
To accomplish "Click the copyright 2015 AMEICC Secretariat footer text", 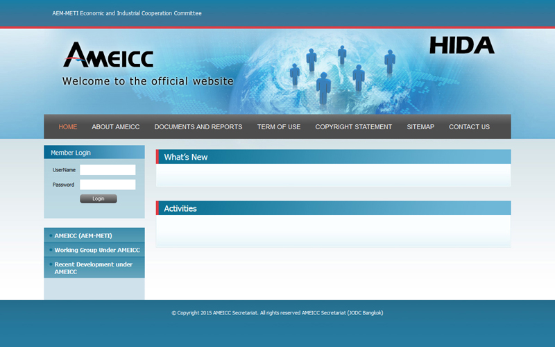I will click(277, 313).
